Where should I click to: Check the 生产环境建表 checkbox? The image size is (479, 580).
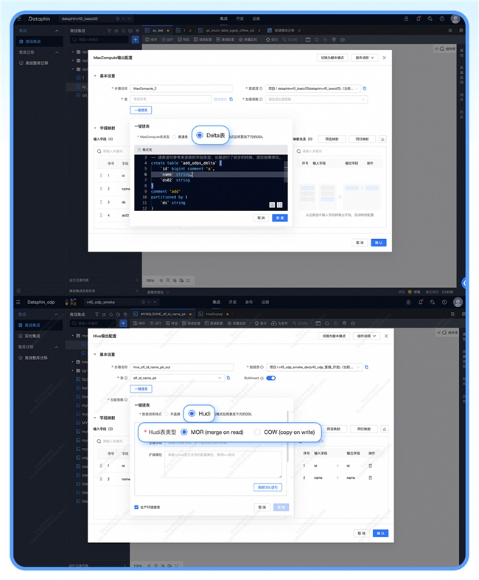point(136,507)
